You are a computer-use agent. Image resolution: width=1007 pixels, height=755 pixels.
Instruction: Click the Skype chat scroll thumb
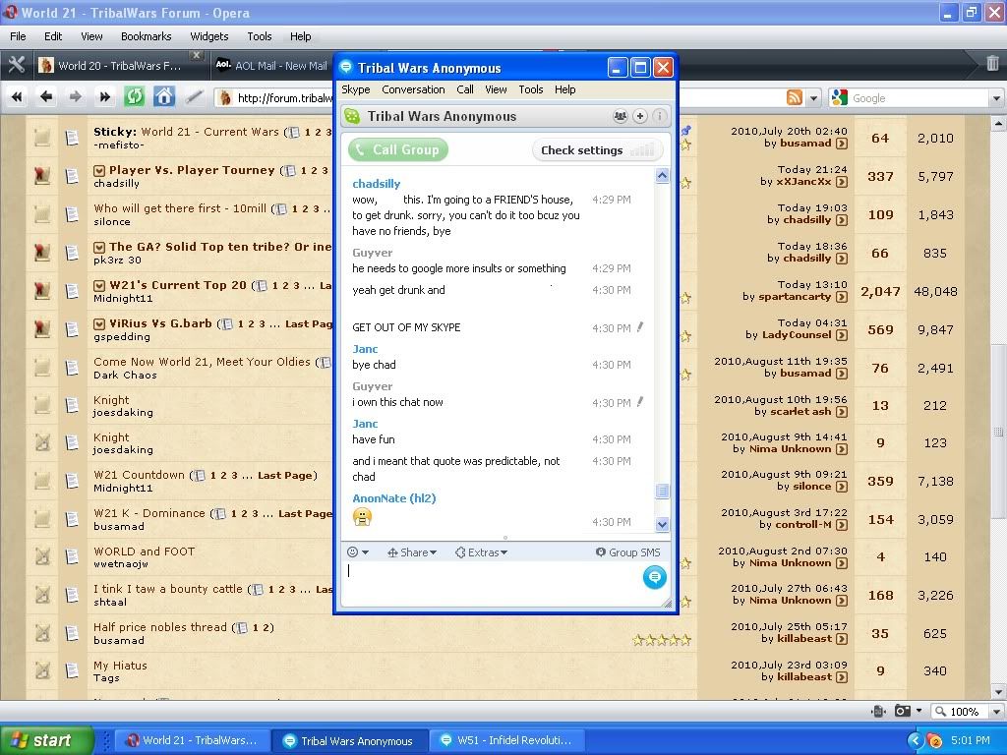point(662,492)
